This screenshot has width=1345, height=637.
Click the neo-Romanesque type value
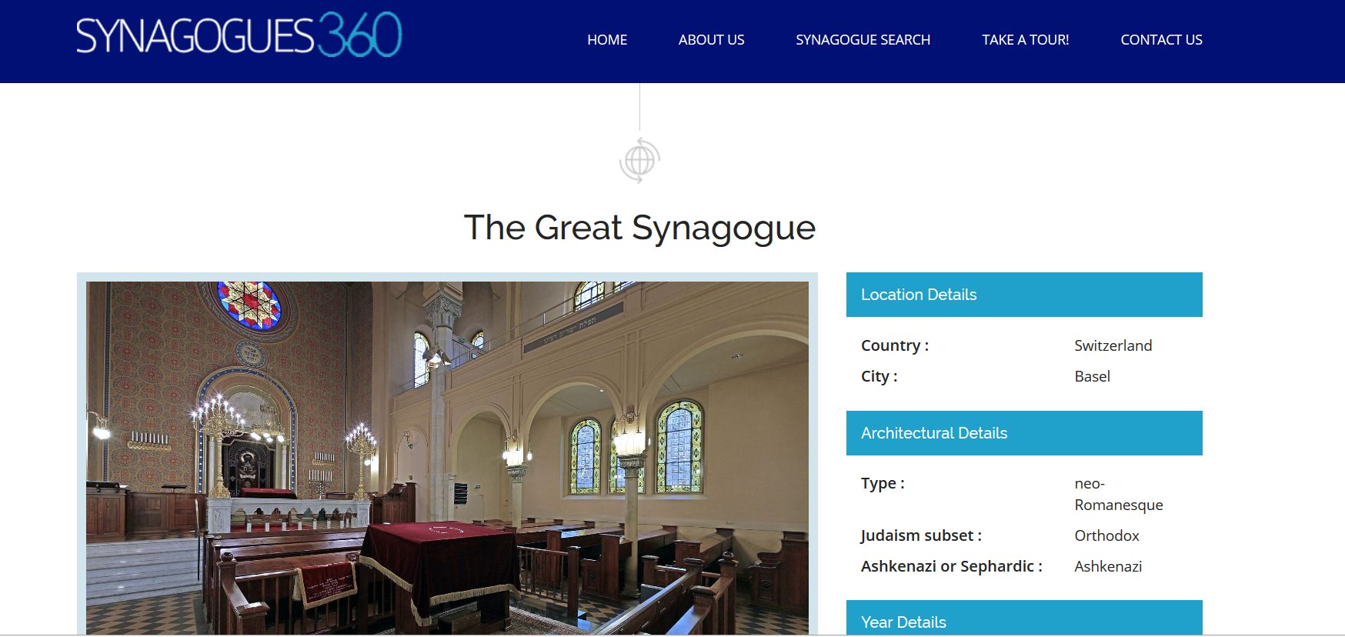pyautogui.click(x=1119, y=494)
